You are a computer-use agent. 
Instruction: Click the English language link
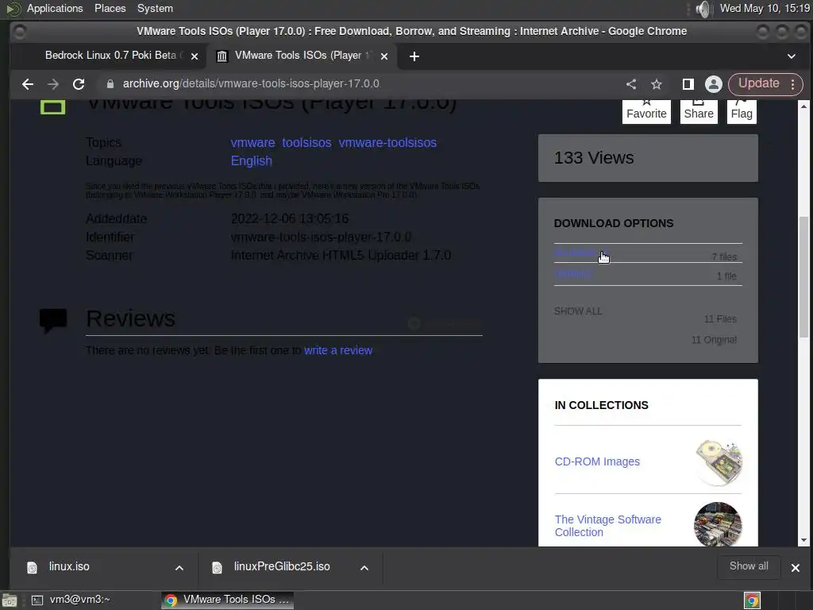point(252,160)
